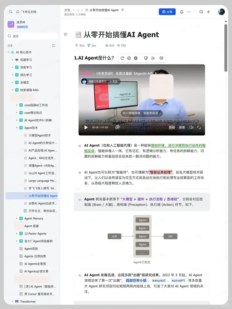Click the compass icon in heading toolbar
This screenshot has width=232, height=309.
coord(129,58)
